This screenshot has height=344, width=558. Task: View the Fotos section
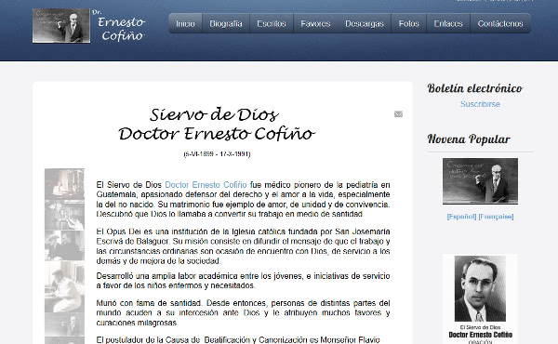tap(409, 23)
